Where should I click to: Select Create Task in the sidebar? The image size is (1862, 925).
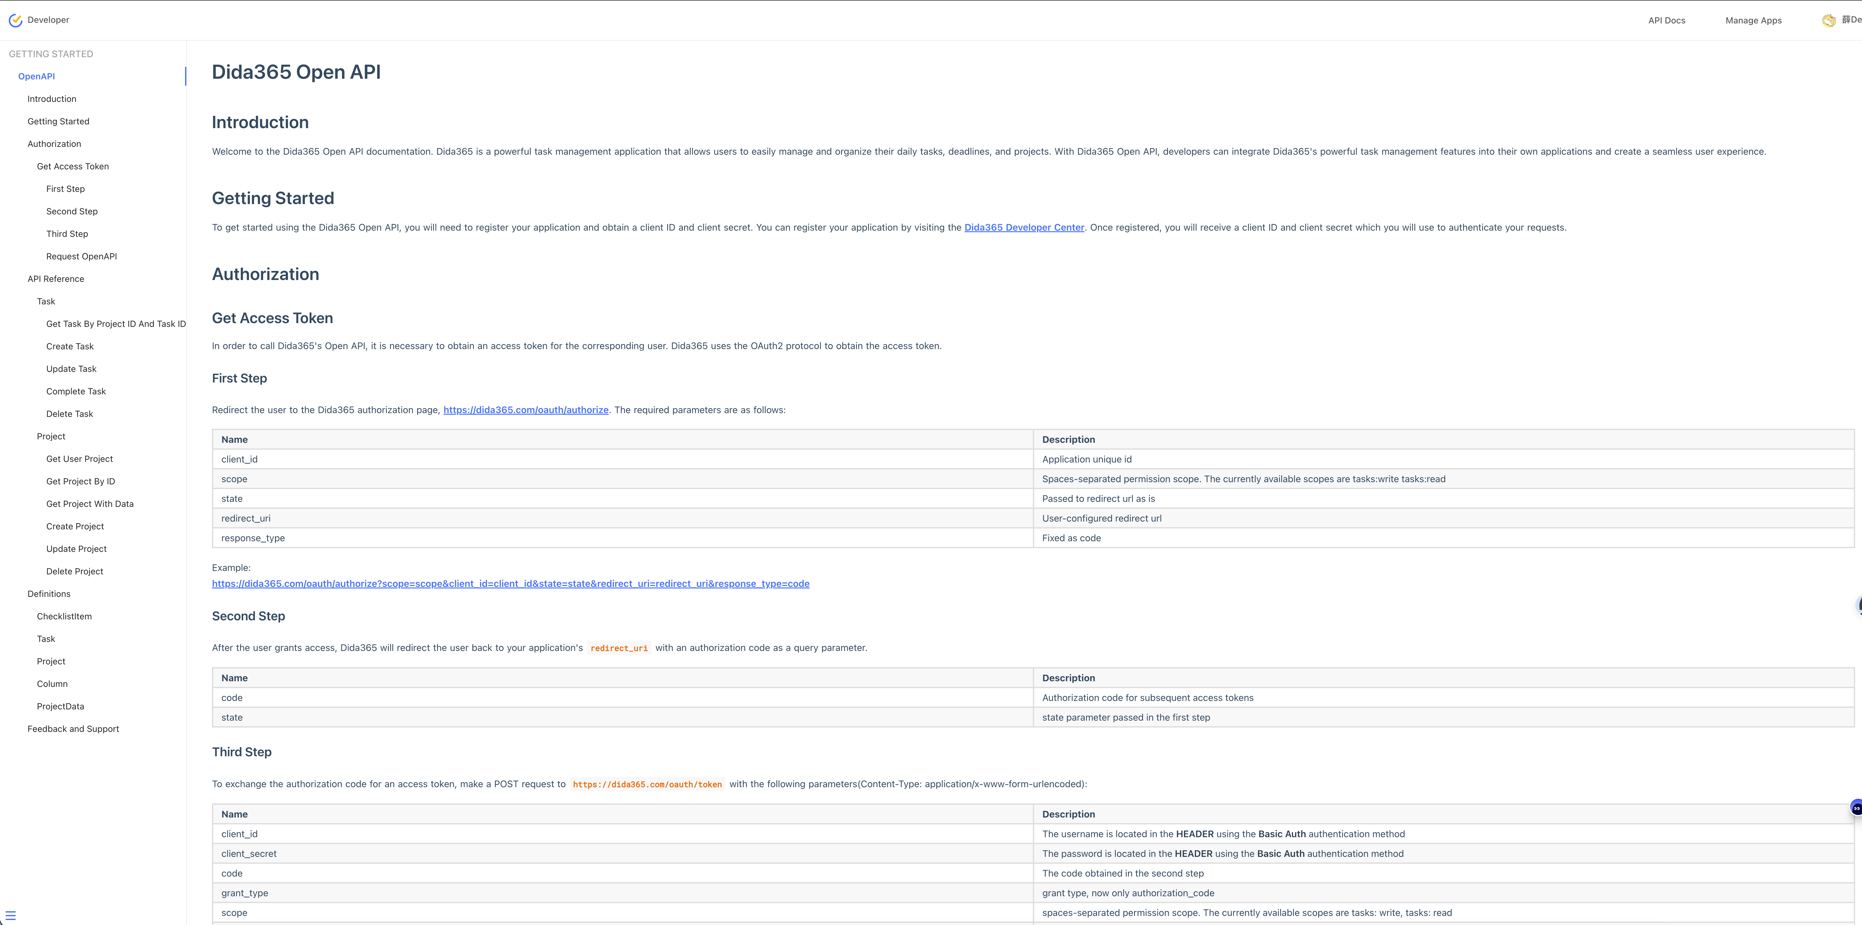point(70,346)
